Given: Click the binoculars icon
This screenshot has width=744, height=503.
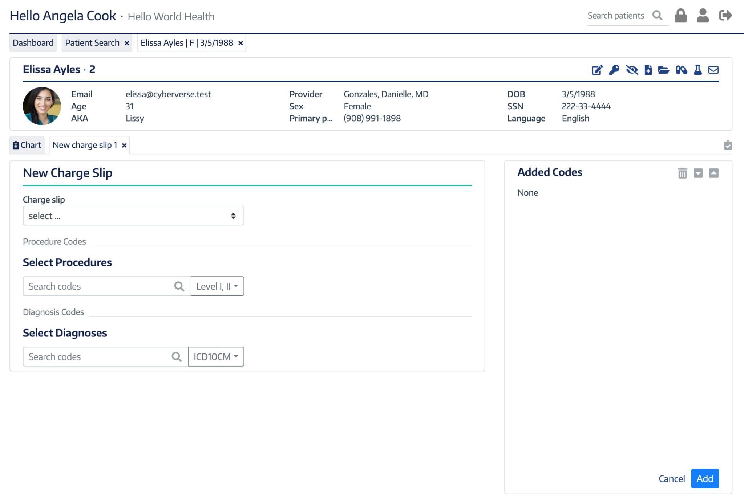Looking at the screenshot, I should (x=682, y=70).
